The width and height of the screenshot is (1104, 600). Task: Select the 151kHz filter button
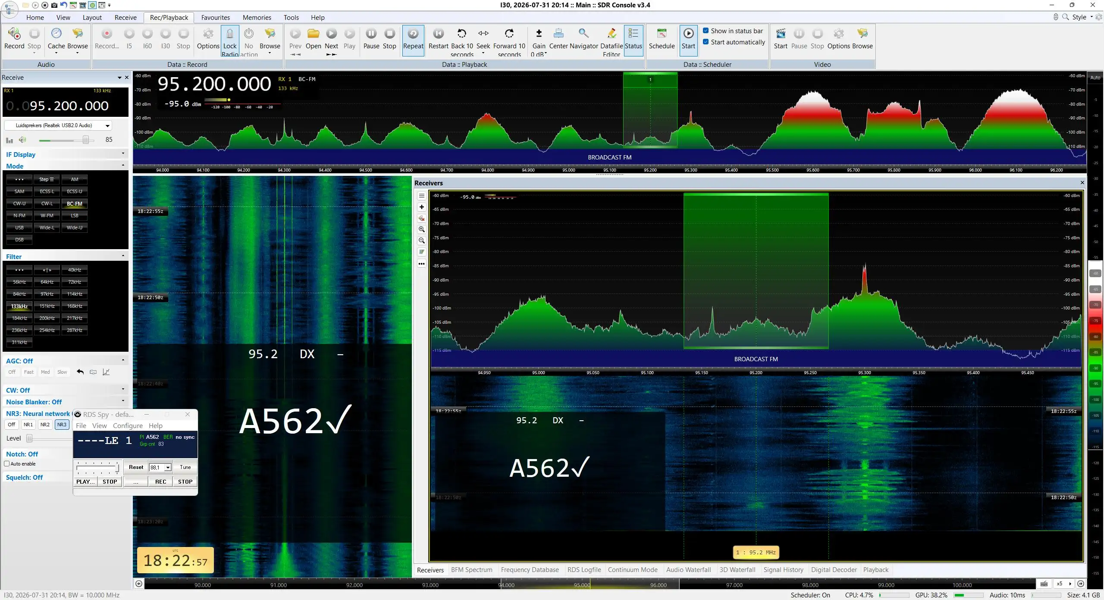point(47,306)
